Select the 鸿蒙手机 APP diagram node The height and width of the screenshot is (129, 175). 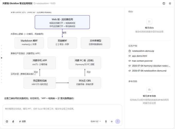40,63
